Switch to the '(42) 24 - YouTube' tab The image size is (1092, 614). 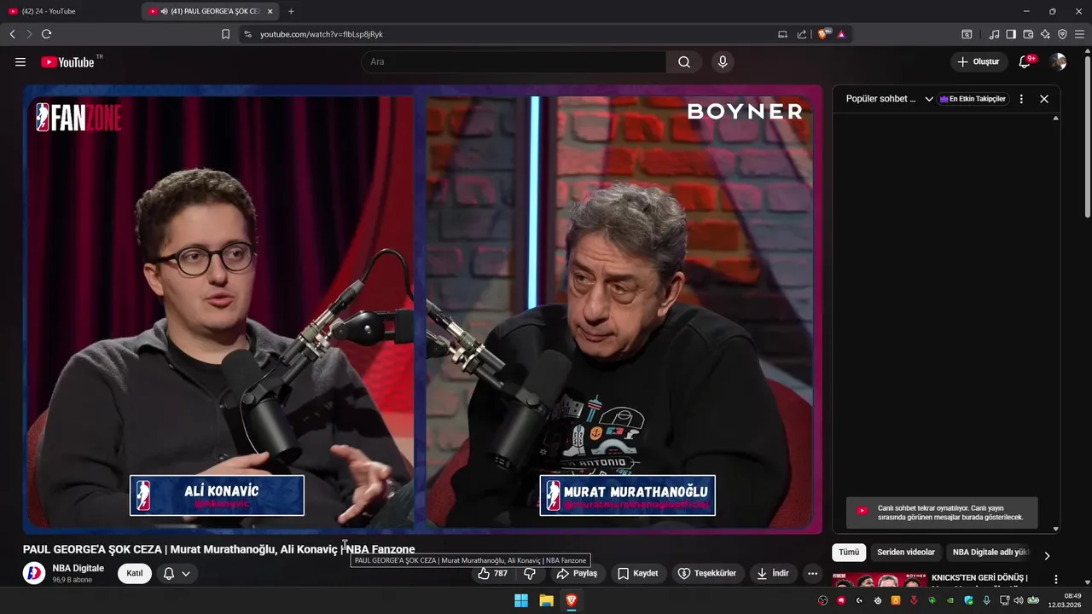[x=70, y=11]
